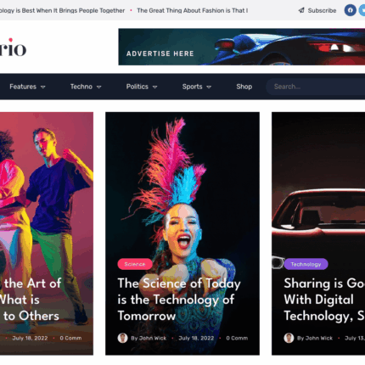365x365 pixels.
Task: Click July 18, 2022 in the dancers article
Action: tap(30, 338)
